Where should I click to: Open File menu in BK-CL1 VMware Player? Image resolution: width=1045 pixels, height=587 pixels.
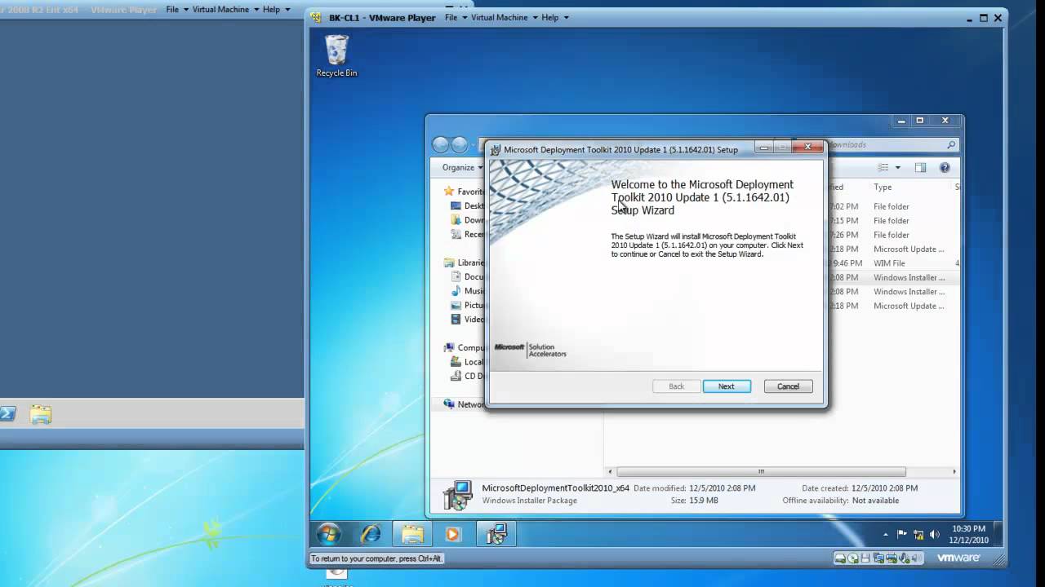(x=455, y=17)
